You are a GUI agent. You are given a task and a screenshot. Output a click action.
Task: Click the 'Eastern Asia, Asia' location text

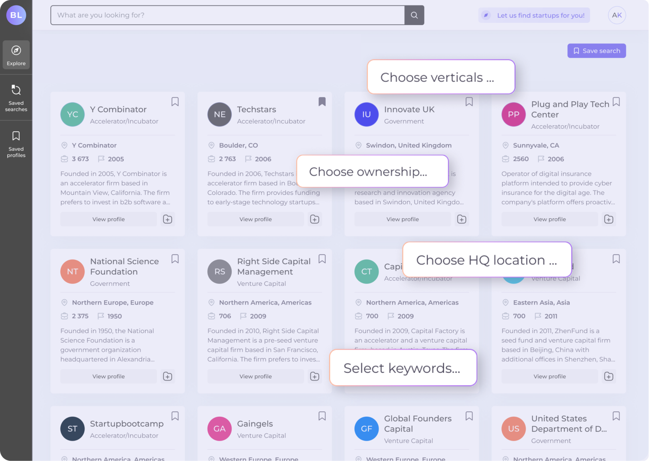click(542, 303)
